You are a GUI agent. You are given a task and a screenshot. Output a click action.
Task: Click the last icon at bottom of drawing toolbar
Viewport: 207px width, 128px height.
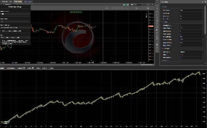point(157,51)
